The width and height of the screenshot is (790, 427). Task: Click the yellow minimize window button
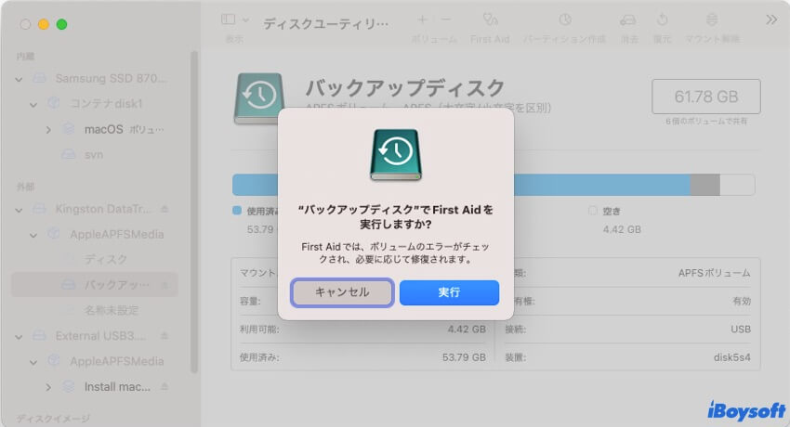(x=44, y=24)
